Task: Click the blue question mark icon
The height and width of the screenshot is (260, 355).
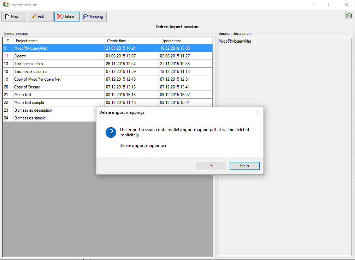Action: [x=111, y=132]
